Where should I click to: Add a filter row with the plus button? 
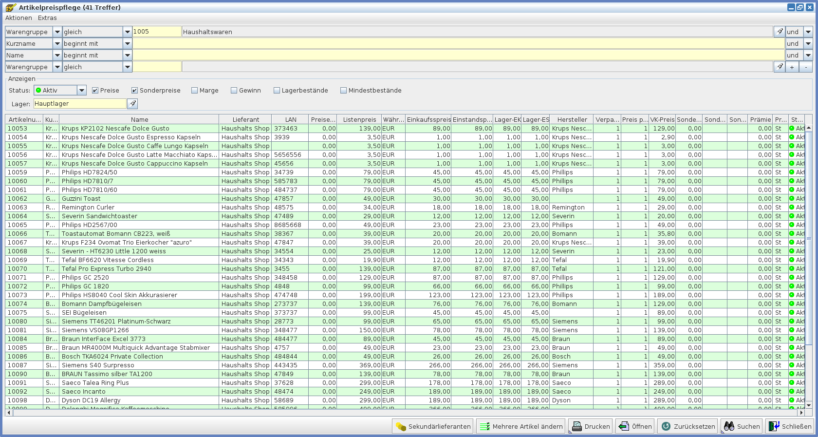click(792, 67)
